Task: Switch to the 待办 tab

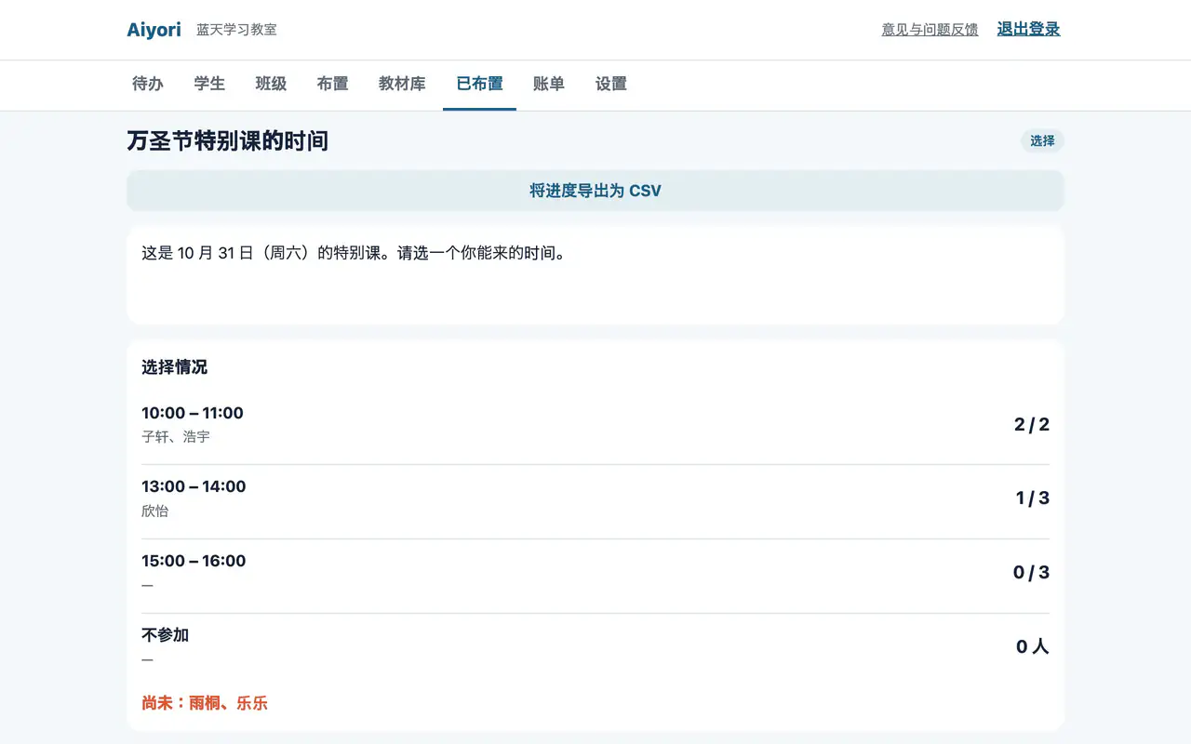Action: coord(148,84)
